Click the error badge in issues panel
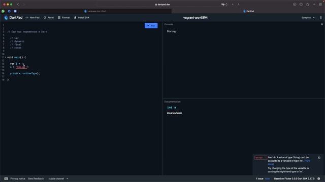The height and width of the screenshot is (182, 325). coord(261,158)
